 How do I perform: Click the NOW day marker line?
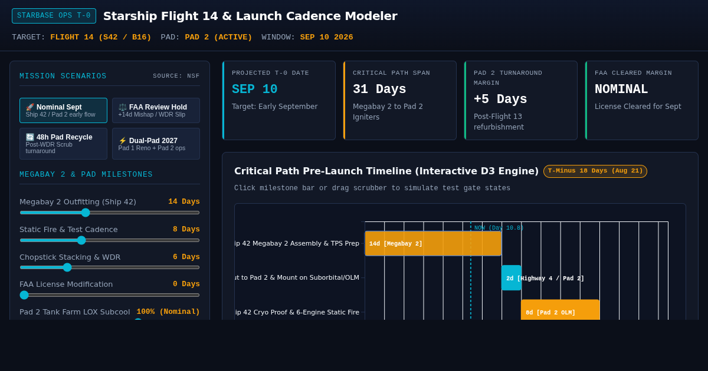[471, 271]
